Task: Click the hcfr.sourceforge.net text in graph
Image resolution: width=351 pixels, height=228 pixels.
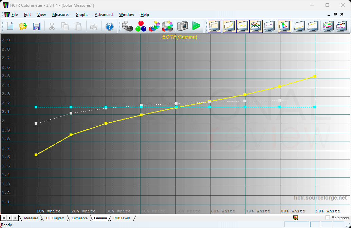Action: pos(320,198)
